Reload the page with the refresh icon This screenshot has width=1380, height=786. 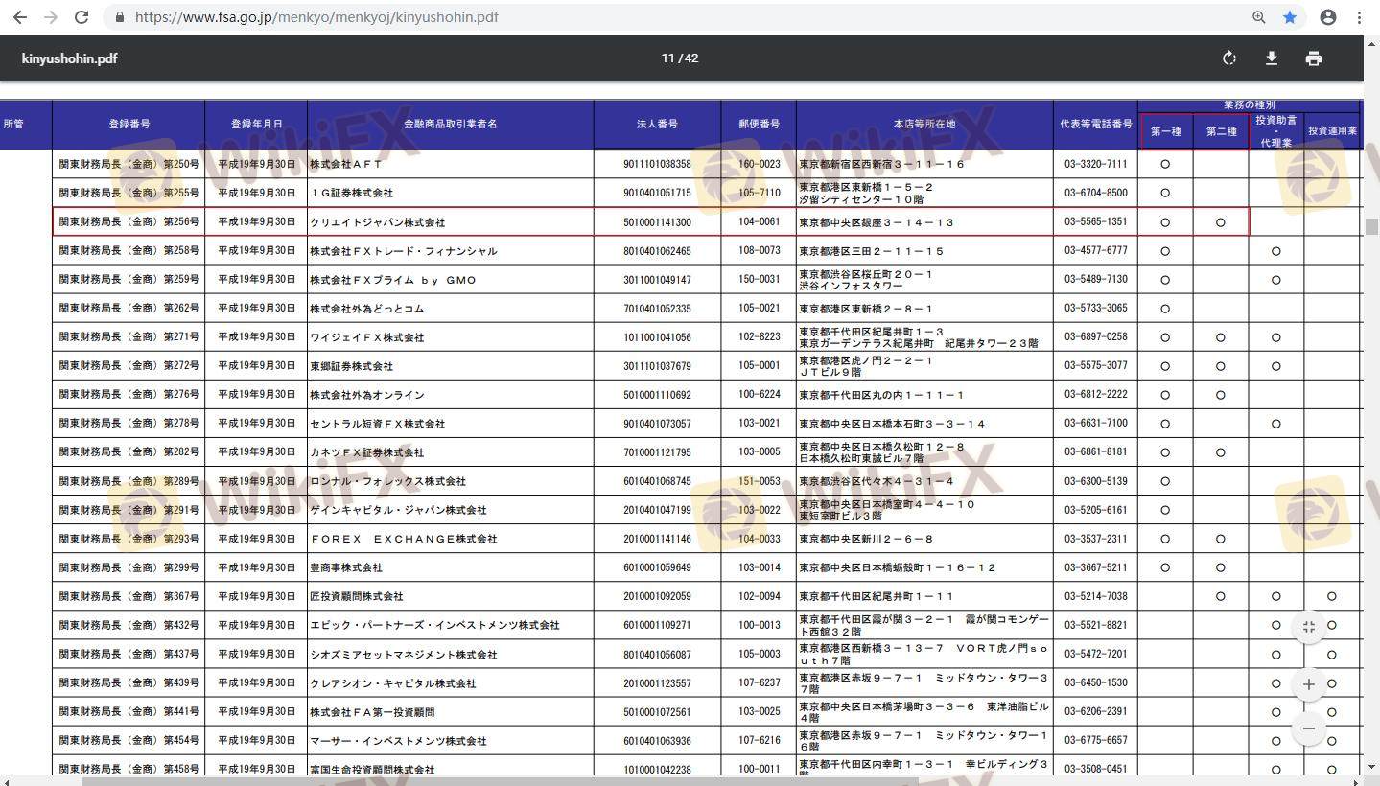(82, 17)
